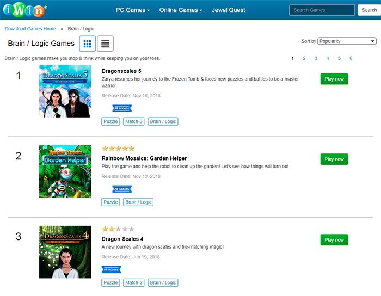Play now for Dragonscales 5

click(334, 79)
